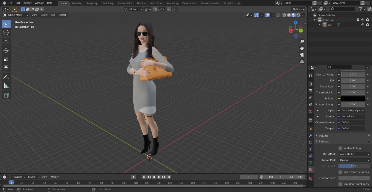372x192 pixels.
Task: Choose the Rotate tool
Action: pos(6,50)
